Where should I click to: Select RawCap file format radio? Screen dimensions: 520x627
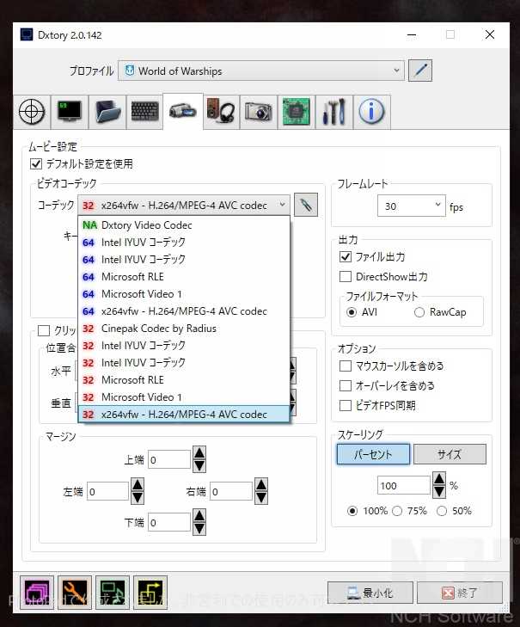[419, 312]
